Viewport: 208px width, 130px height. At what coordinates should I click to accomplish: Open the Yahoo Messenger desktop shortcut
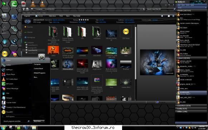tap(14, 54)
